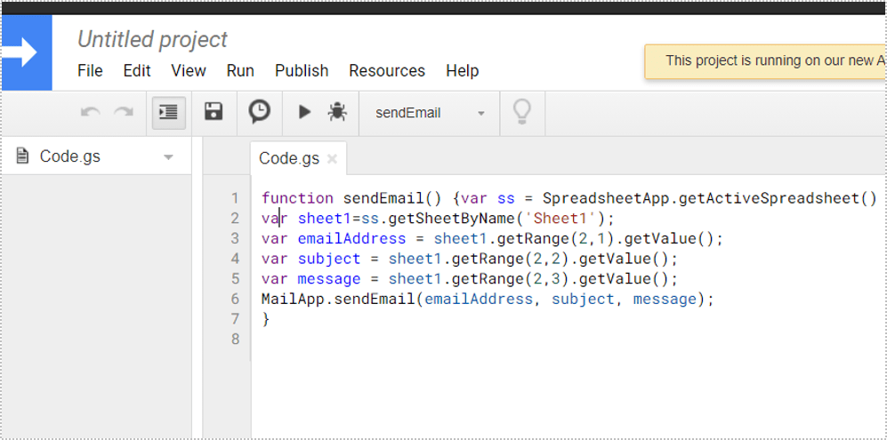Click the undo arrow icon
Viewport: 887px width, 440px height.
click(x=90, y=112)
